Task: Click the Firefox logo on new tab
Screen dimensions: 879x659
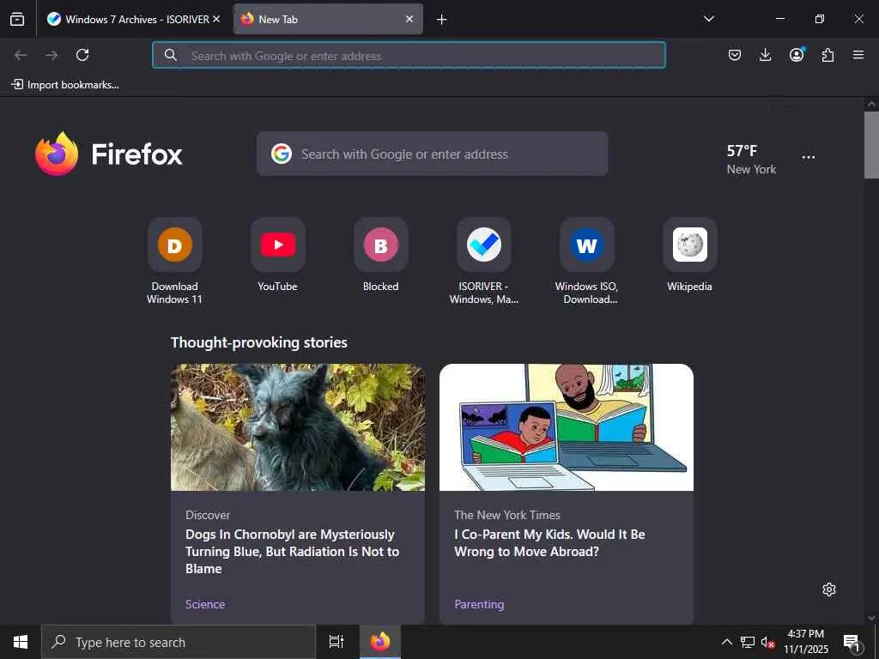Action: [x=109, y=154]
